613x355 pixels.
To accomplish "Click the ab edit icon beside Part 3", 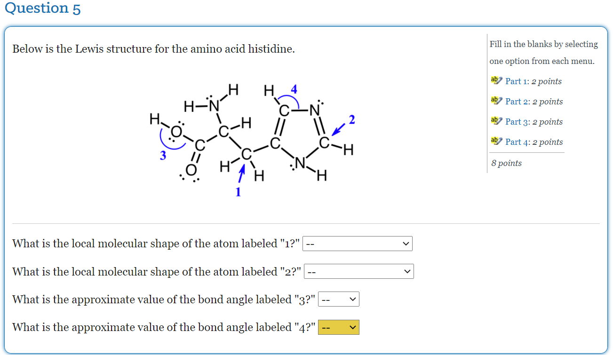I will click(496, 120).
